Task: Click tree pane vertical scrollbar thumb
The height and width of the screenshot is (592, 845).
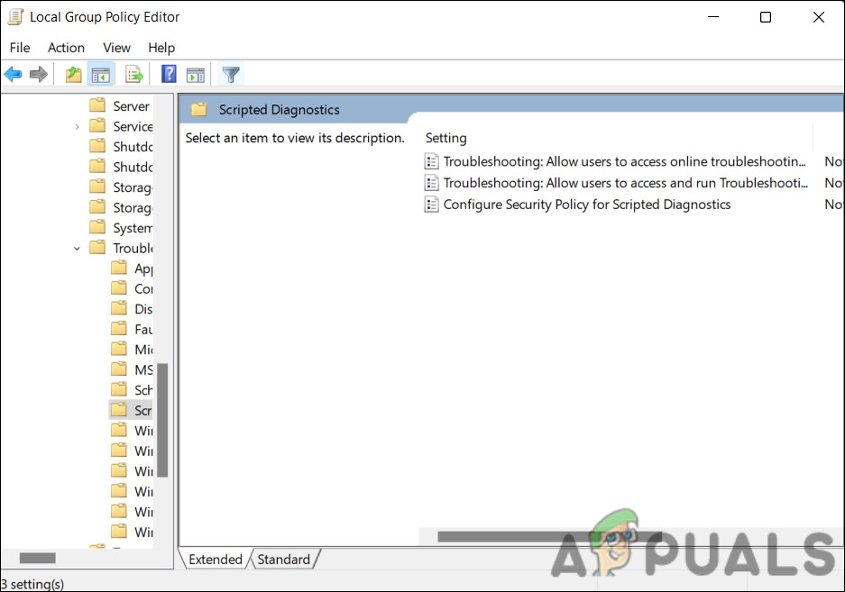Action: [x=162, y=420]
